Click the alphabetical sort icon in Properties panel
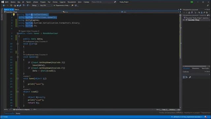This screenshot has height=119, width=211. (187, 77)
